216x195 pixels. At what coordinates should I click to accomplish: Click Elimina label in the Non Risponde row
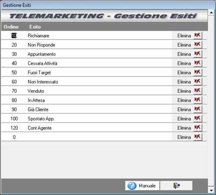click(x=184, y=45)
